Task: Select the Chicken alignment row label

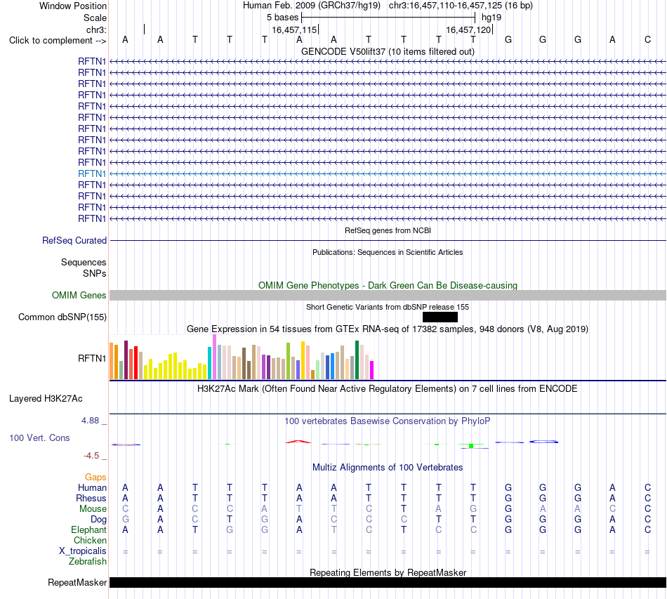Action: (x=90, y=540)
